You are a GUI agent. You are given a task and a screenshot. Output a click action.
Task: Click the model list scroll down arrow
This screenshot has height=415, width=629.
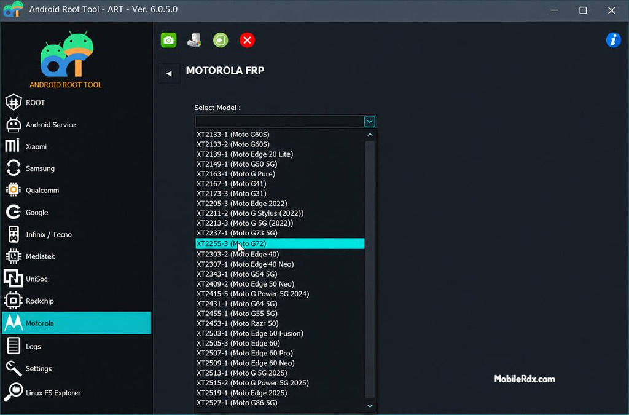coord(370,406)
